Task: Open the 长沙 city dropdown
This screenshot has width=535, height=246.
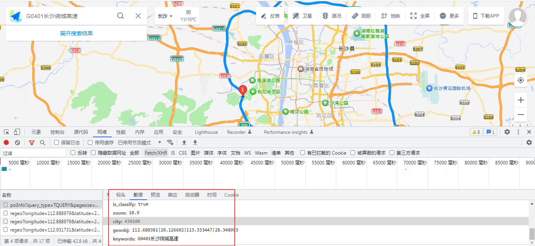Action: coord(165,16)
